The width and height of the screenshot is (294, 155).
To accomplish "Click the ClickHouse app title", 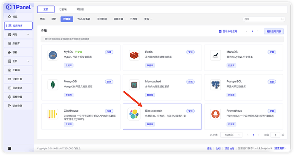I will coord(71,111).
